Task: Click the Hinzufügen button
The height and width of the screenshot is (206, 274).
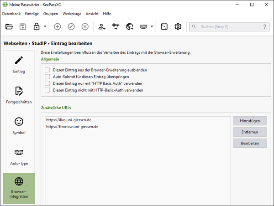Action: [x=250, y=121]
